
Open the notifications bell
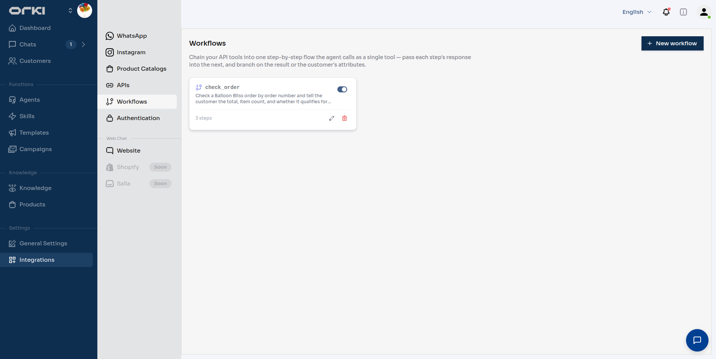pyautogui.click(x=666, y=12)
